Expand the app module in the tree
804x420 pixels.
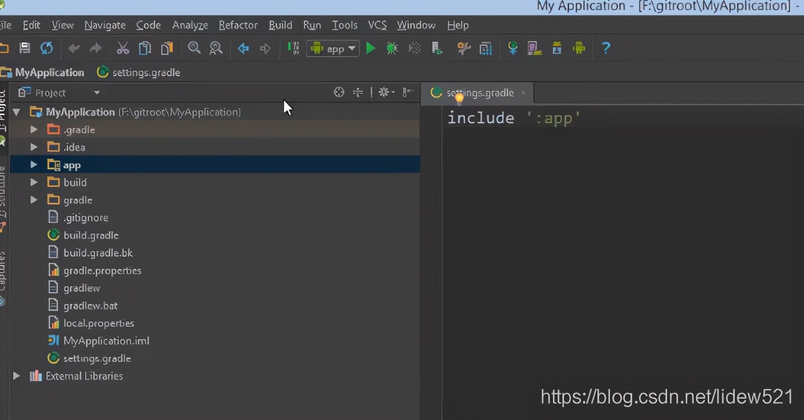click(34, 165)
